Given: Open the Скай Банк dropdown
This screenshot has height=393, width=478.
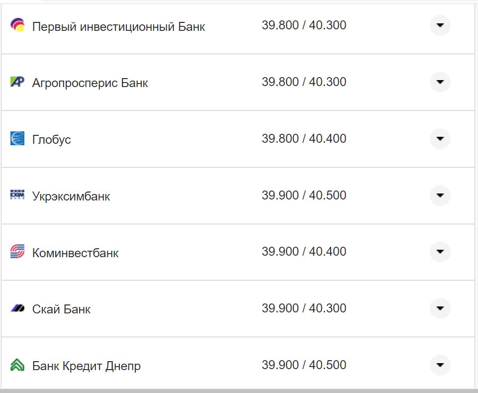Looking at the screenshot, I should [x=440, y=308].
